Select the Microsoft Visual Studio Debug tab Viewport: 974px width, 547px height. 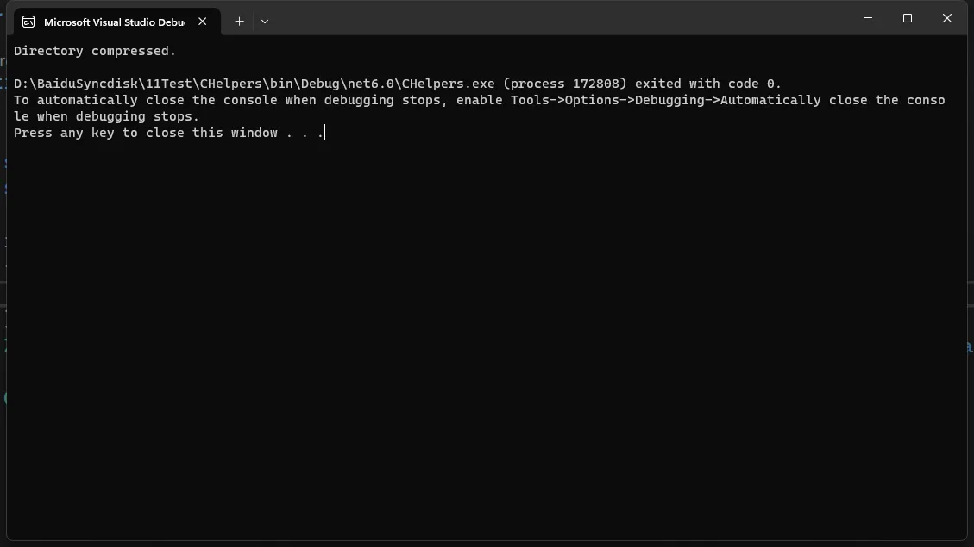[116, 22]
